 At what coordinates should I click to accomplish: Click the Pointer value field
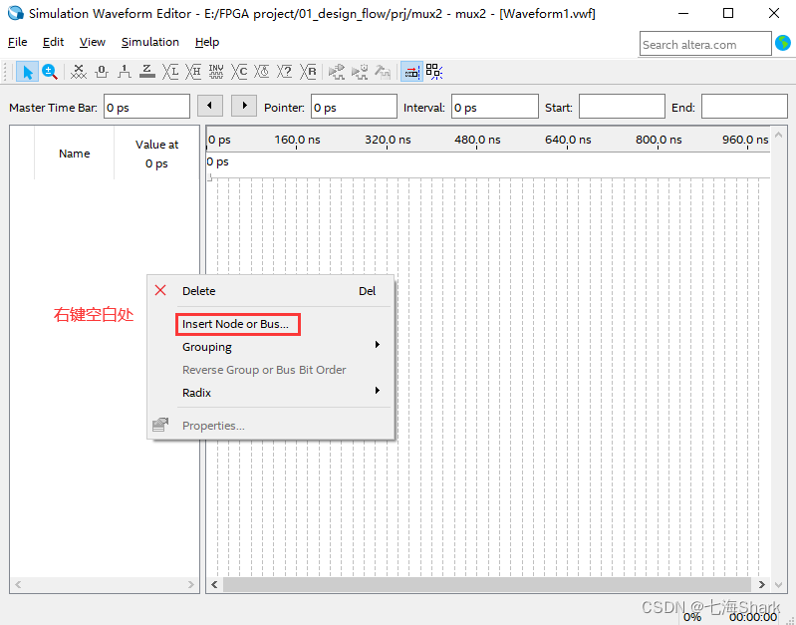click(354, 107)
